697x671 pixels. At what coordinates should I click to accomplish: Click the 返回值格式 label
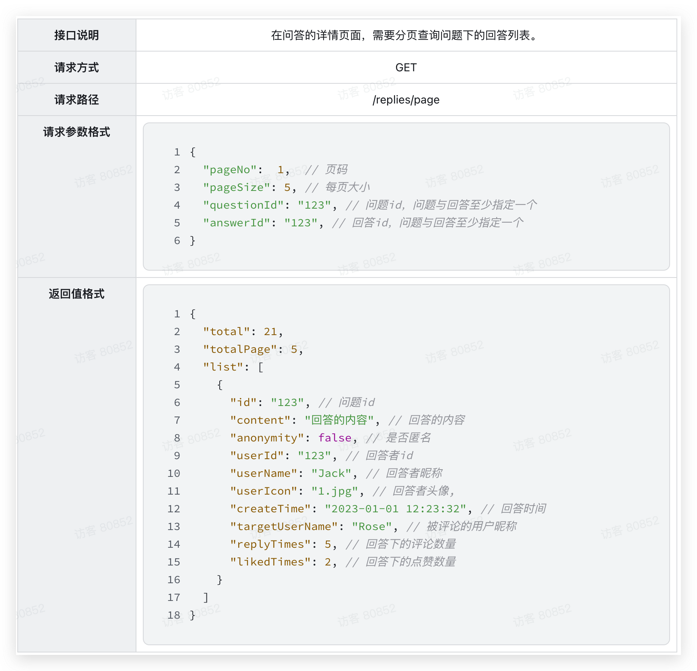click(x=76, y=294)
